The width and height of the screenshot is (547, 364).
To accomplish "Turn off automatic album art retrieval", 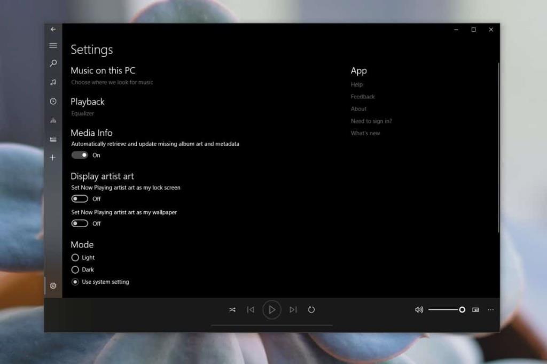I will 79,155.
